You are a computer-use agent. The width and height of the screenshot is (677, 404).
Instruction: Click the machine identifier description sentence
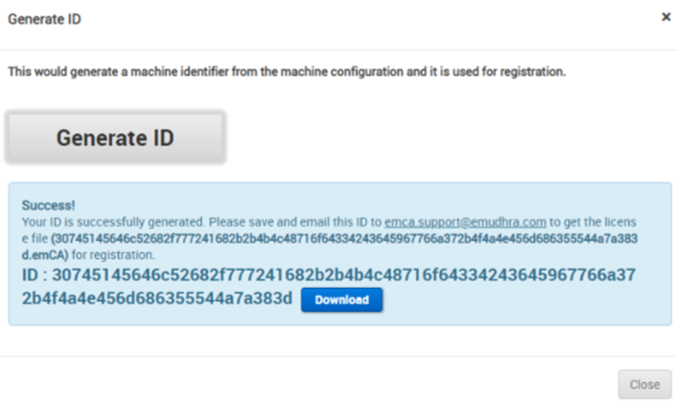287,72
